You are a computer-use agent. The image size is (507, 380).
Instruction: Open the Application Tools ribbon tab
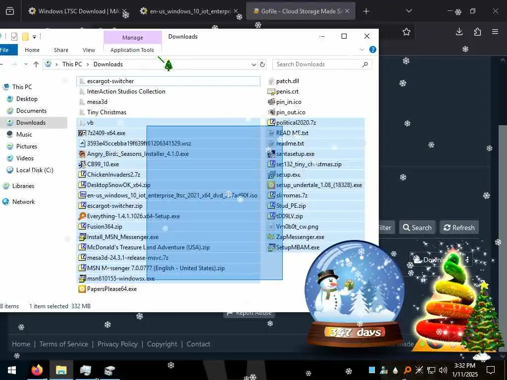[132, 50]
